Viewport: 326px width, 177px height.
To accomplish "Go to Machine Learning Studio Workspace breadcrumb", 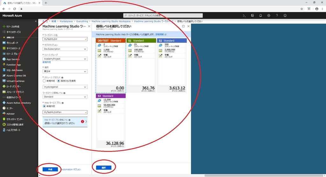I will (111, 21).
